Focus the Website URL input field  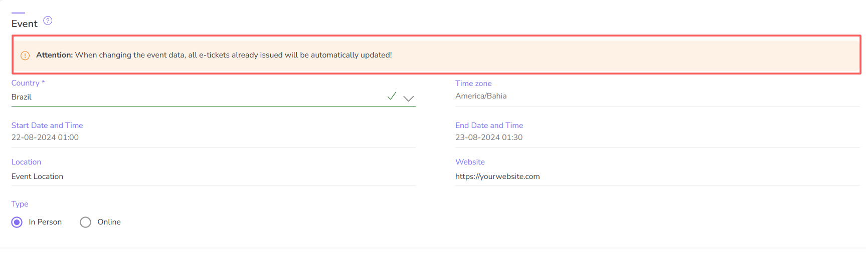point(657,176)
